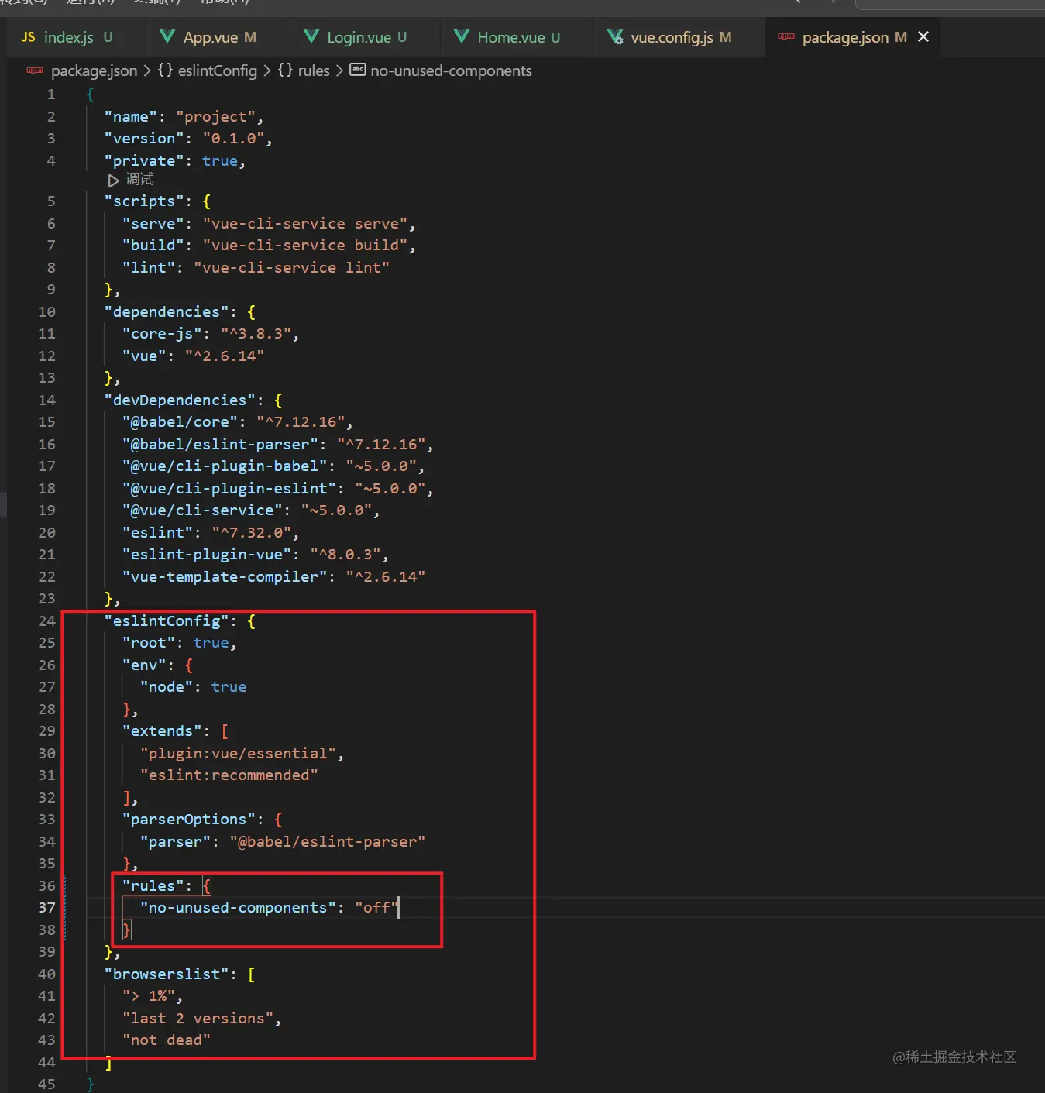Click the Vue icon on the App.vue tab
The height and width of the screenshot is (1093, 1045).
[x=166, y=36]
